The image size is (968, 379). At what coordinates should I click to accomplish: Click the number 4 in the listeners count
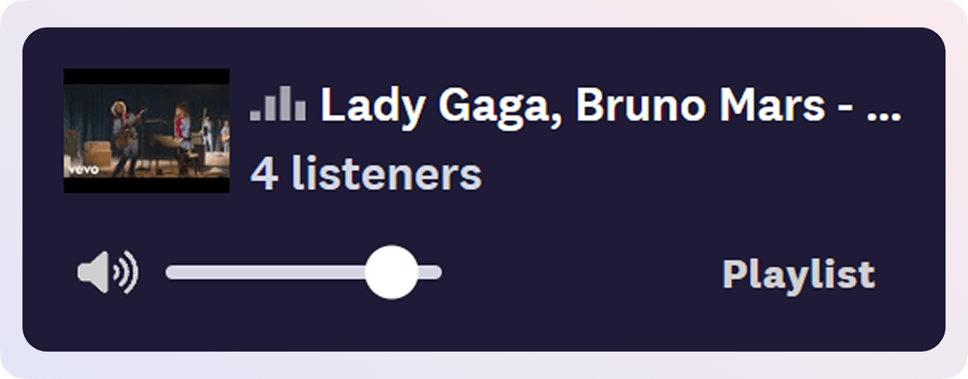pos(264,174)
